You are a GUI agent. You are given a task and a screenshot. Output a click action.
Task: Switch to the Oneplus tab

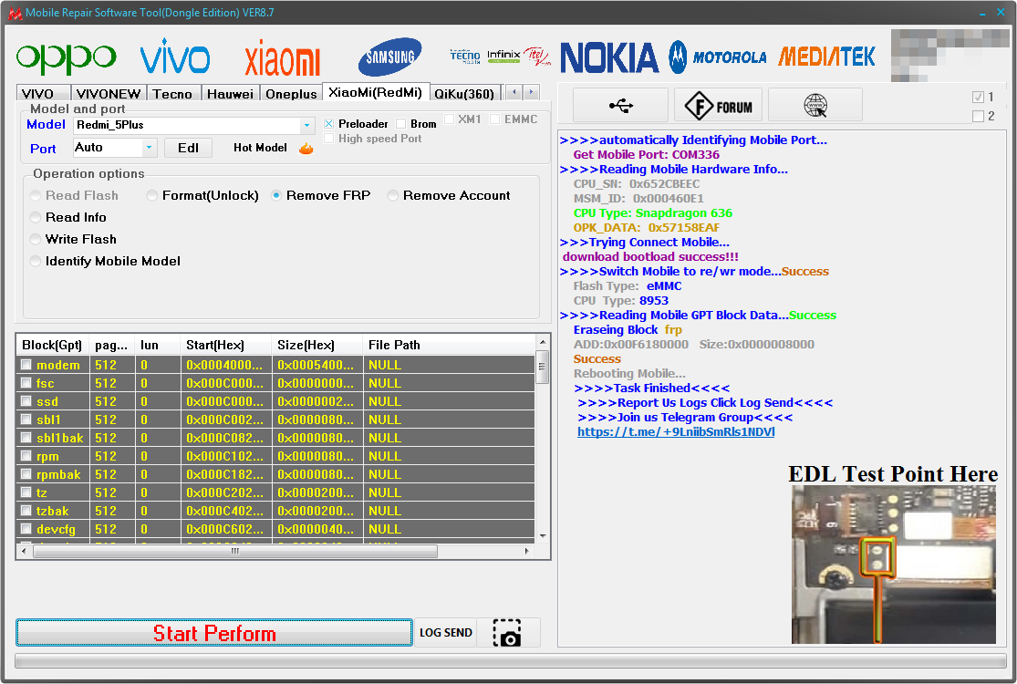(x=291, y=94)
